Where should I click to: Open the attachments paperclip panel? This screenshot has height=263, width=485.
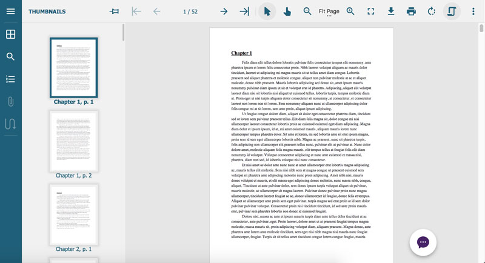pyautogui.click(x=10, y=101)
